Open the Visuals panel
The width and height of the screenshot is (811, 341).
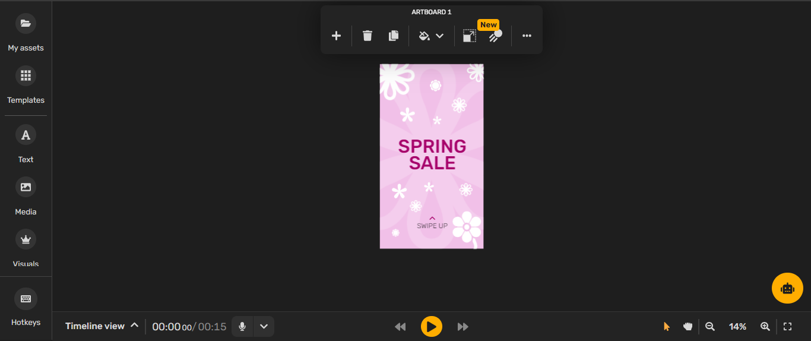(26, 248)
